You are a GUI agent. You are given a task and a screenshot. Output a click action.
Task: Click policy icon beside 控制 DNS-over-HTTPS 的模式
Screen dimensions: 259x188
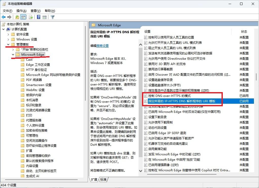coord(146,96)
